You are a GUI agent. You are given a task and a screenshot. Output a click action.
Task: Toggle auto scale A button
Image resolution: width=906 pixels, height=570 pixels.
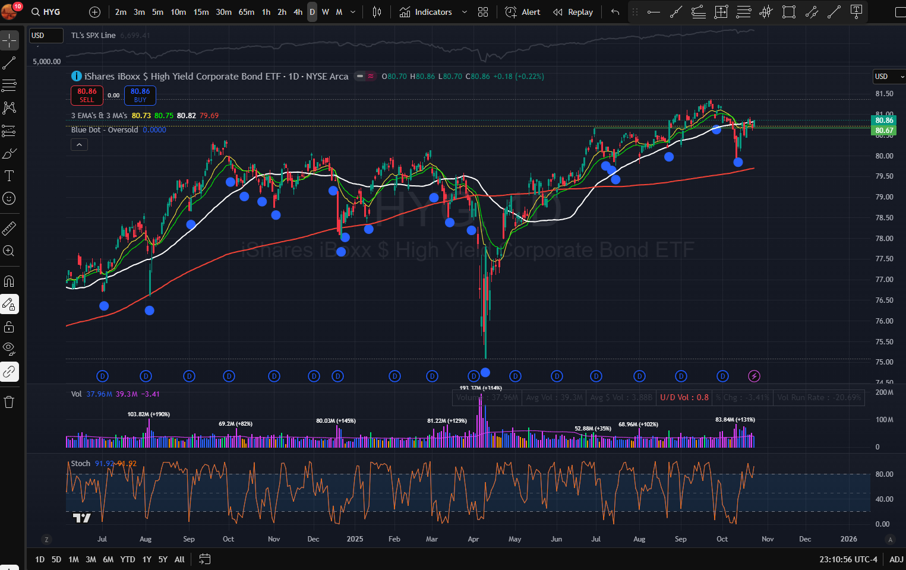890,539
